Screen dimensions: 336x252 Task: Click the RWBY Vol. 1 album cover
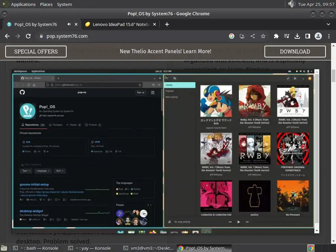254,149
